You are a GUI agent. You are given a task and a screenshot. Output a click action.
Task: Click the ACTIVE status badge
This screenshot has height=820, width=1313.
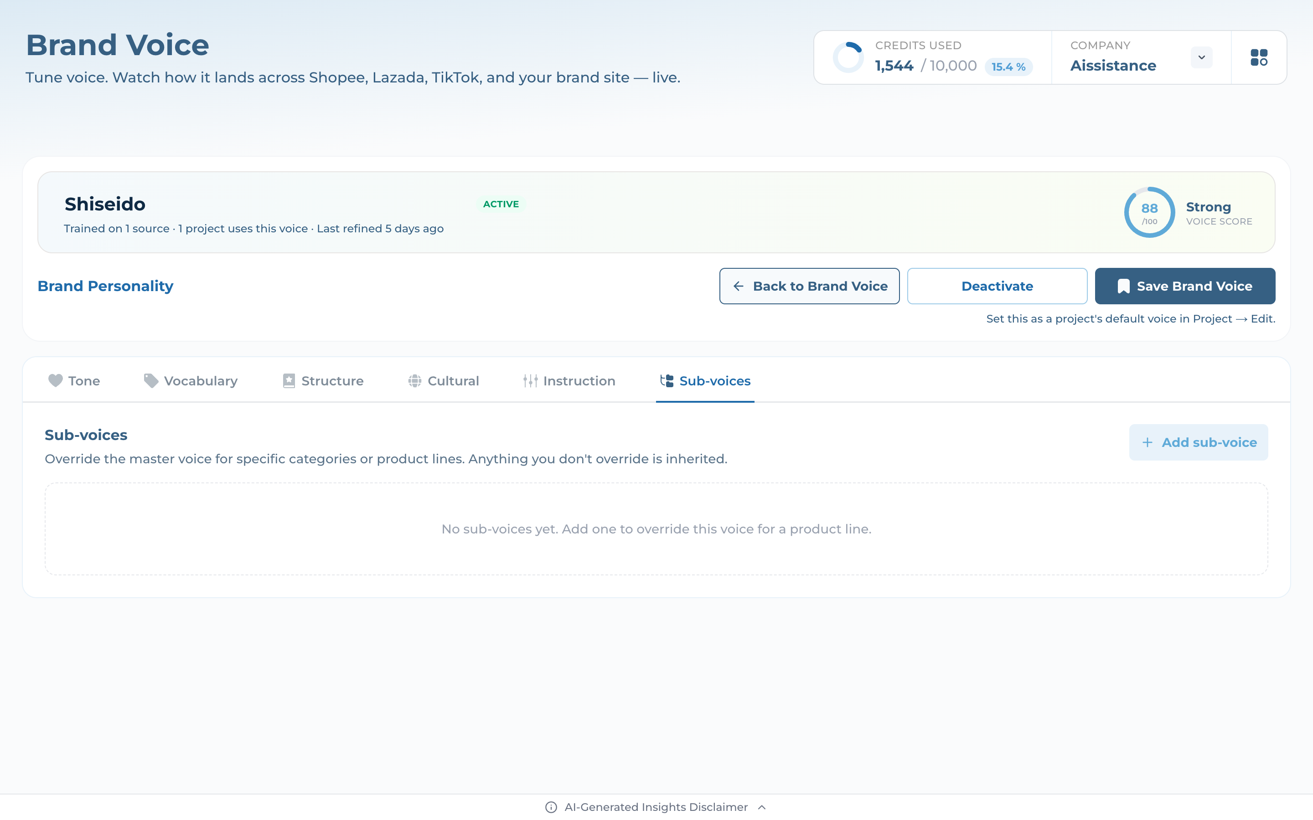[501, 204]
